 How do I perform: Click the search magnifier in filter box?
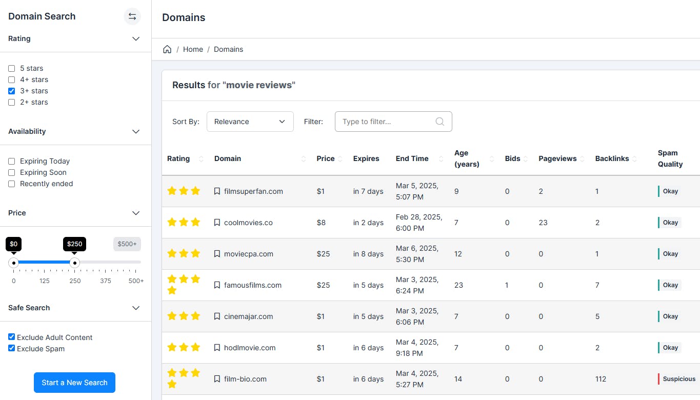(439, 122)
